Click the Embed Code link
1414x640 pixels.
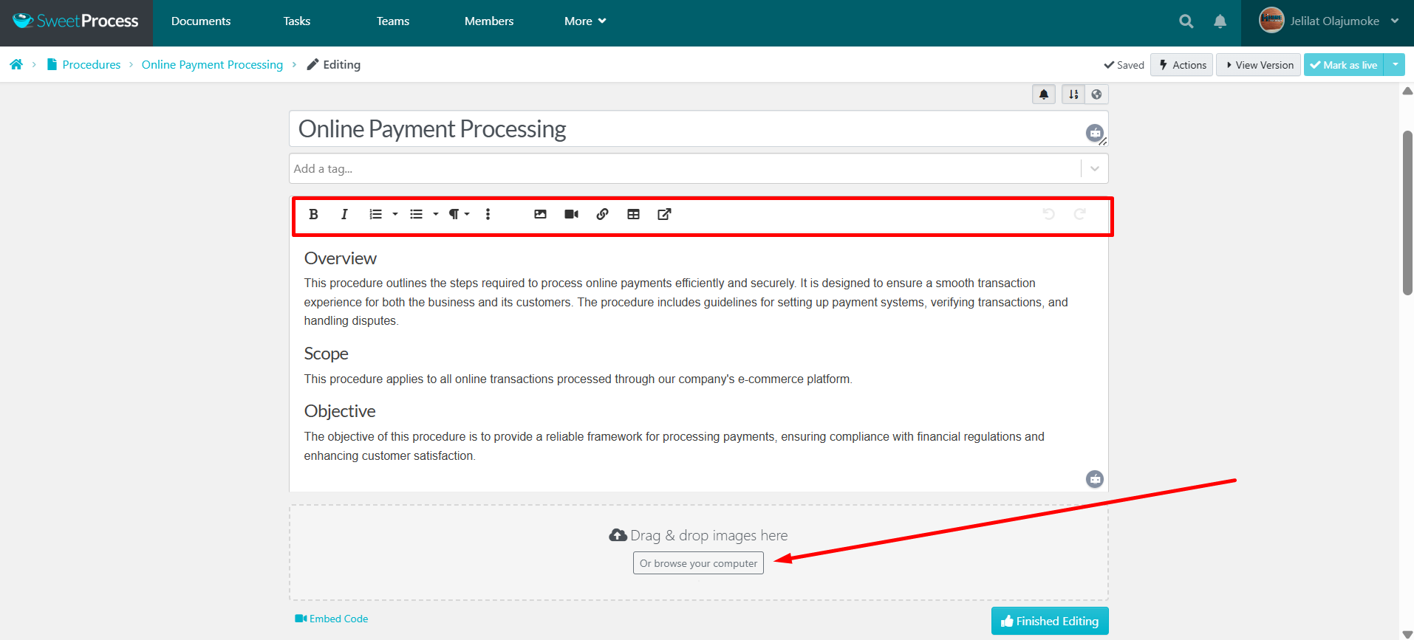pyautogui.click(x=332, y=619)
